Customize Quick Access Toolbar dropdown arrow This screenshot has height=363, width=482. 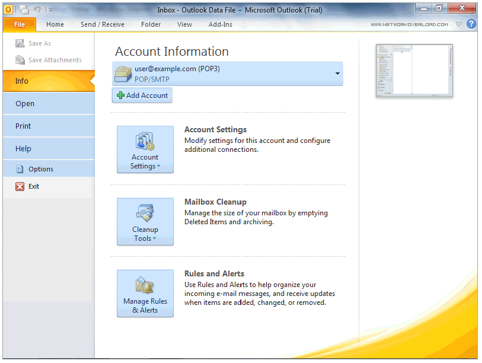[50, 10]
